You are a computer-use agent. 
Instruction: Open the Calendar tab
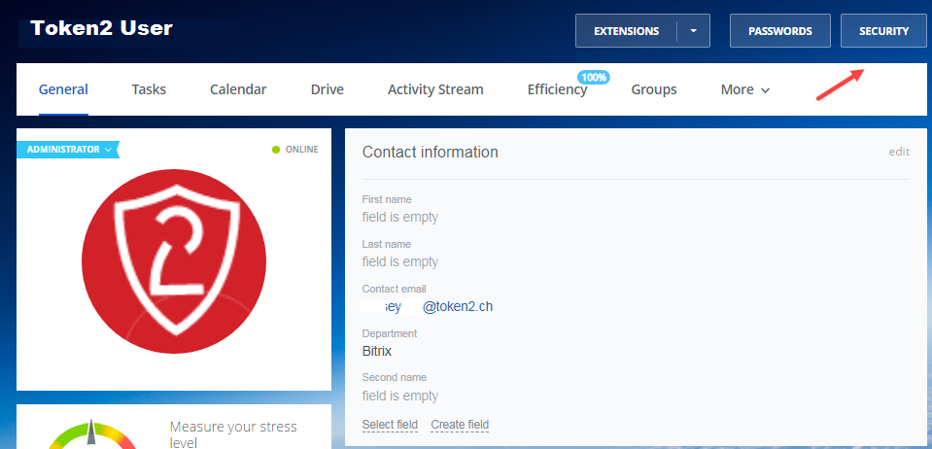tap(238, 89)
